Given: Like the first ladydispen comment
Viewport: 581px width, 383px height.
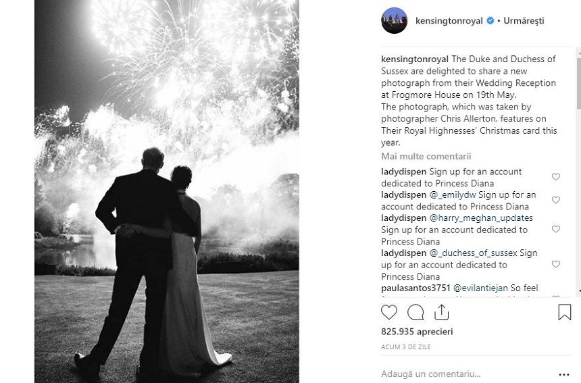Looking at the screenshot, I should pyautogui.click(x=555, y=177).
